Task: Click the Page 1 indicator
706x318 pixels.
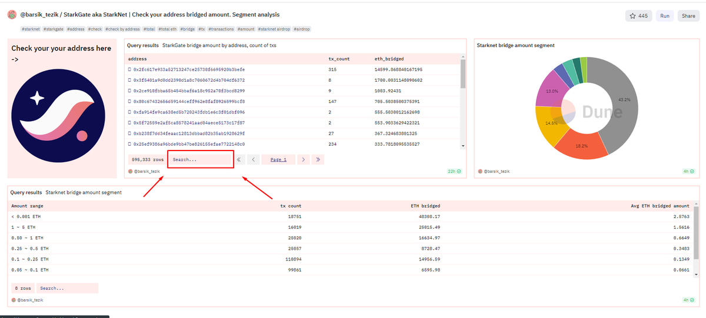Action: pos(278,159)
